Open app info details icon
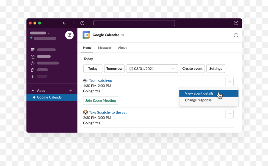Viewport: 268px width, 166px height. click(236, 35)
